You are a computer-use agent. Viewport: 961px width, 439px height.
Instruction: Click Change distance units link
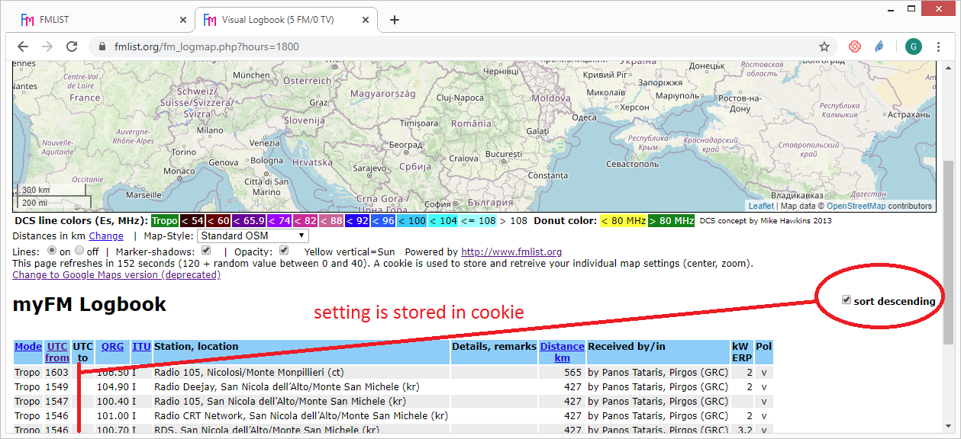tap(106, 236)
